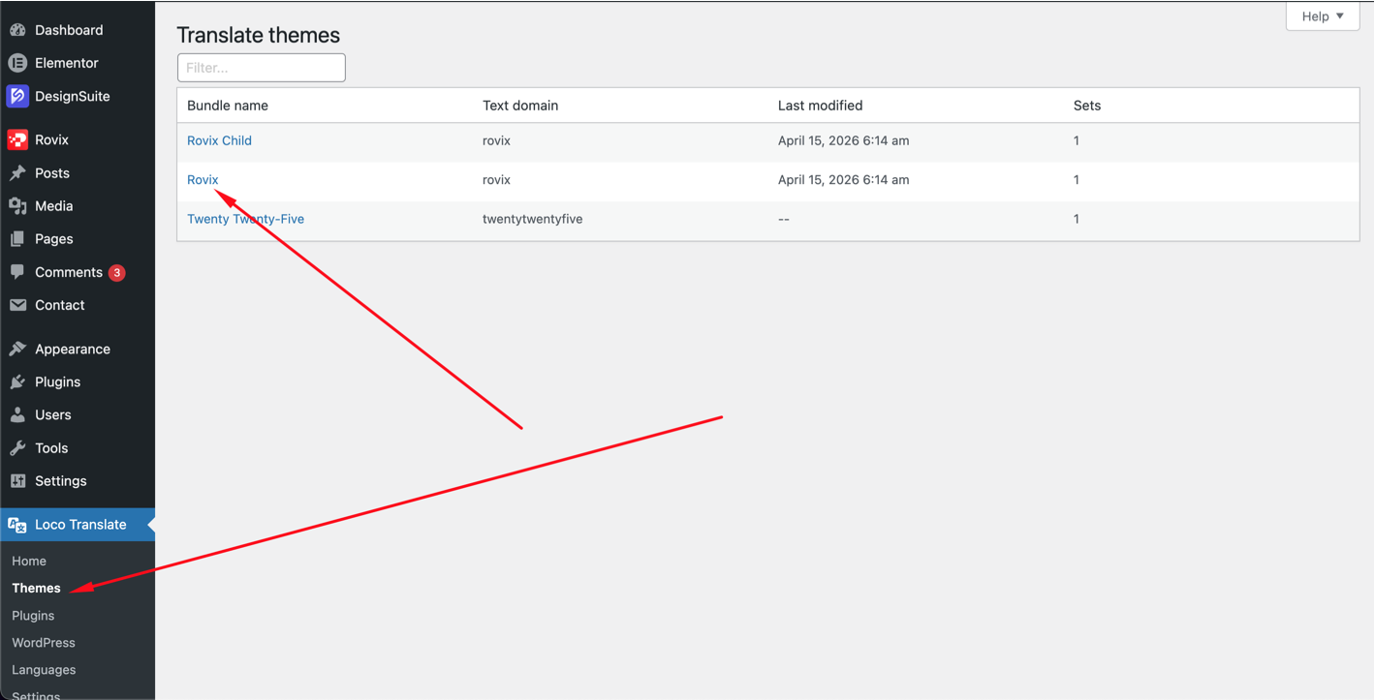Click the Users person icon
The image size is (1375, 700).
click(17, 415)
